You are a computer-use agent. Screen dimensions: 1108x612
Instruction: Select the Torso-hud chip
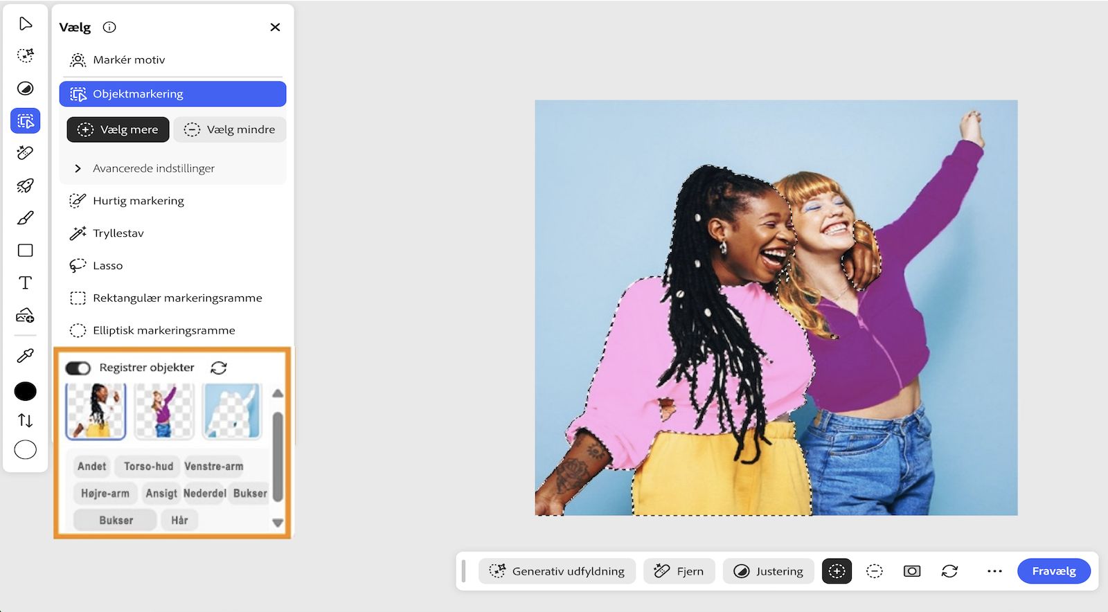point(148,467)
